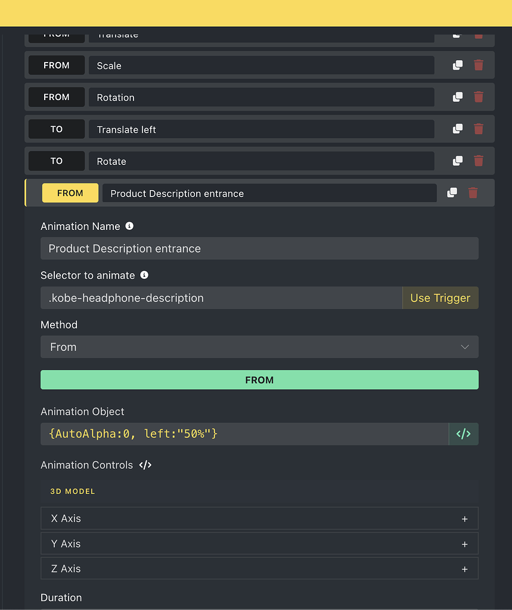Click the Use Trigger button
The width and height of the screenshot is (512, 610).
pyautogui.click(x=440, y=298)
